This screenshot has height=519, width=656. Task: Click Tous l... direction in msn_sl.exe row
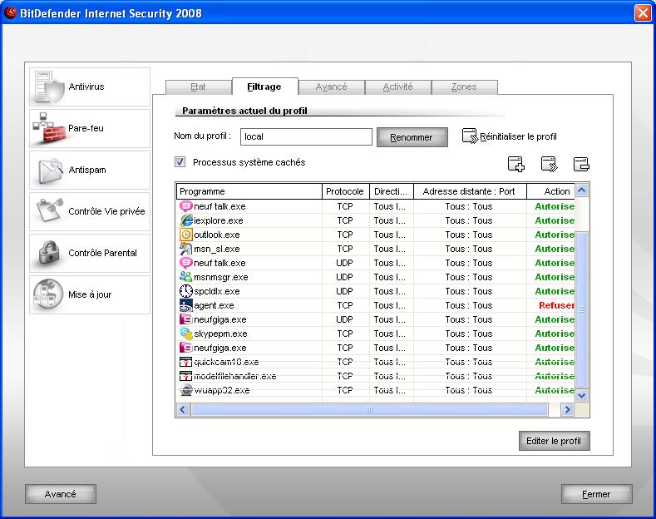[x=389, y=249]
